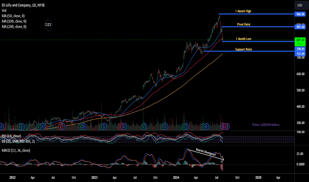309x182 pixels.
Task: Select the 'Pivot Point' line label
Action: pyautogui.click(x=244, y=24)
